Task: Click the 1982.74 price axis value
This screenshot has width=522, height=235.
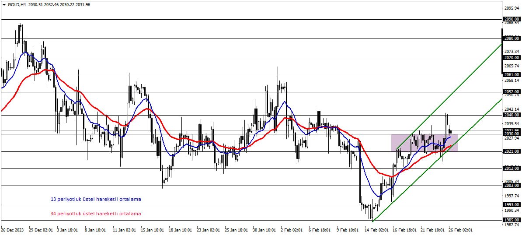Action: click(x=512, y=224)
